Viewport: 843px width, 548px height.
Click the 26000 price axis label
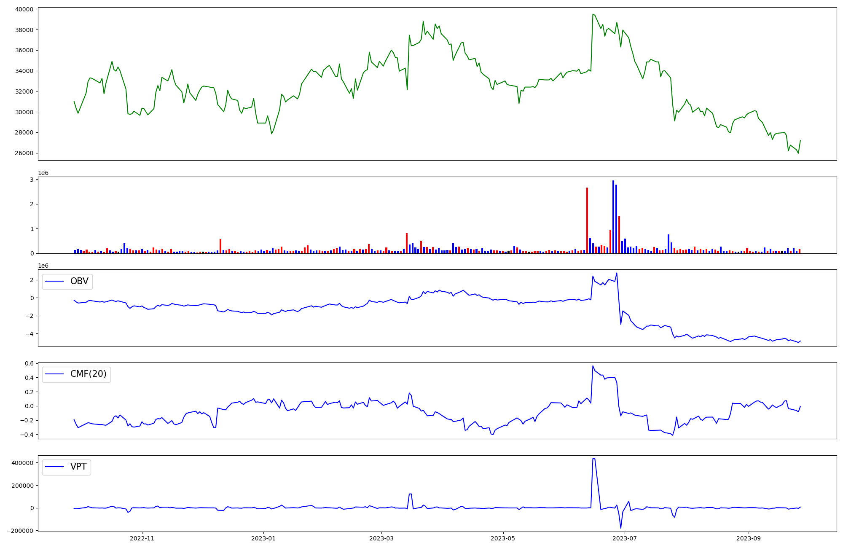pos(24,153)
